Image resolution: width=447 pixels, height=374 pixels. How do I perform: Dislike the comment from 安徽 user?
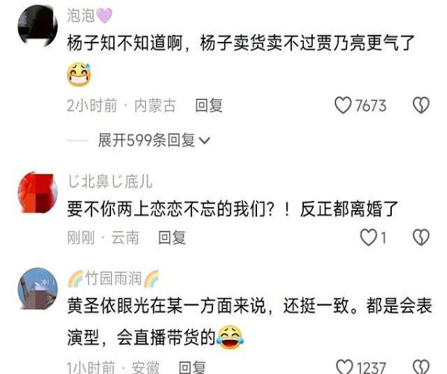pyautogui.click(x=421, y=367)
